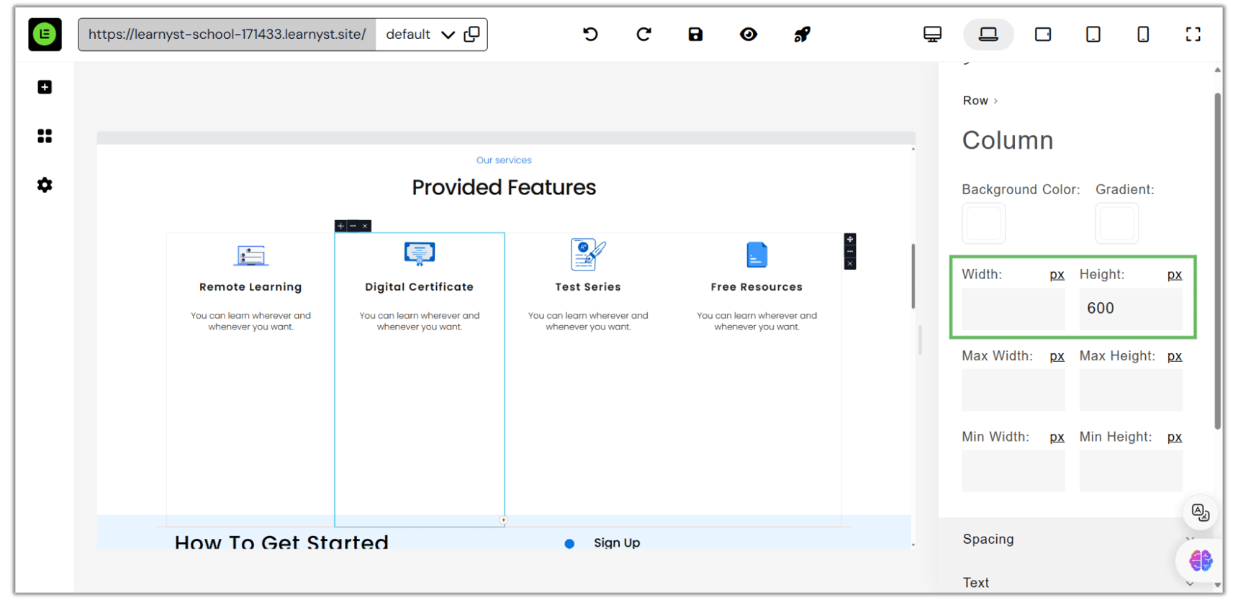Open the settings gear in left sidebar

(45, 185)
